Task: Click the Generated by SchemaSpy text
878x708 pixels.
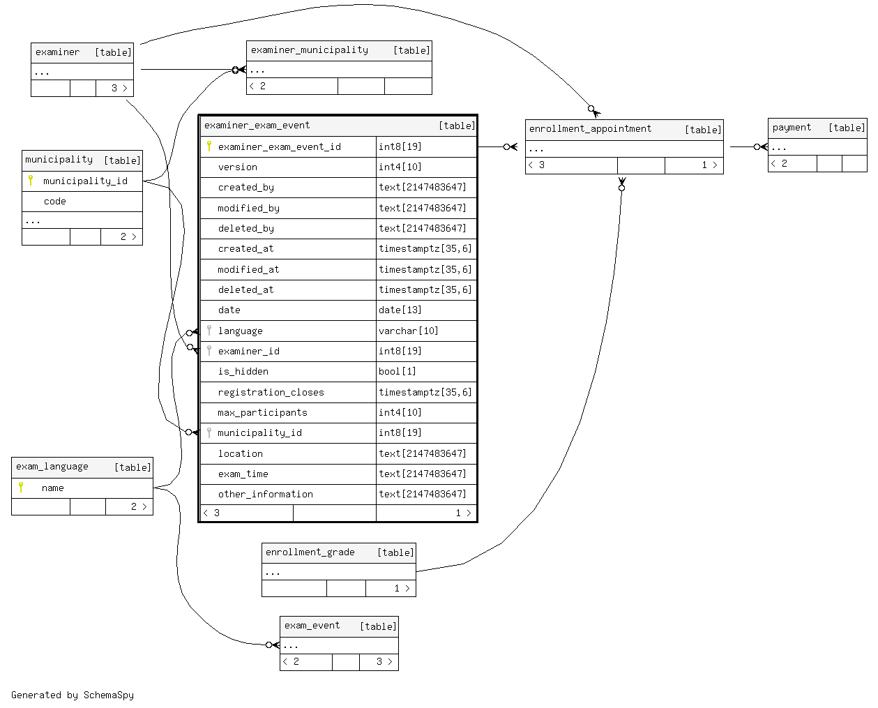Action: pos(73,695)
